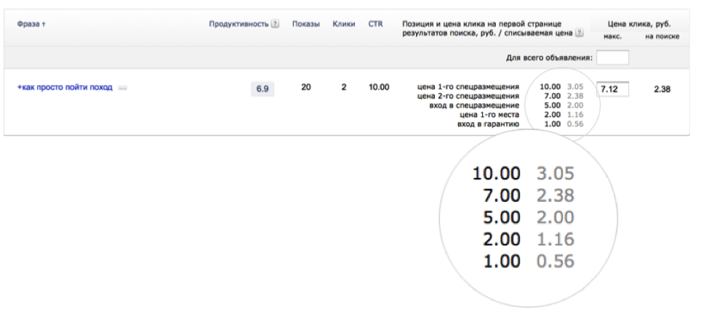The image size is (701, 316).
Task: Select the 1.00 guarantee entry price
Action: (550, 124)
